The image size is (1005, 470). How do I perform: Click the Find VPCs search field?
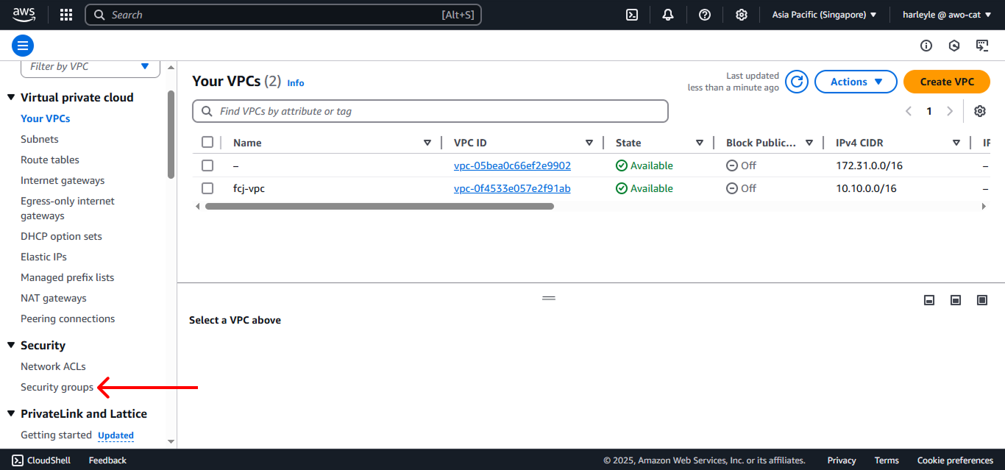point(430,111)
